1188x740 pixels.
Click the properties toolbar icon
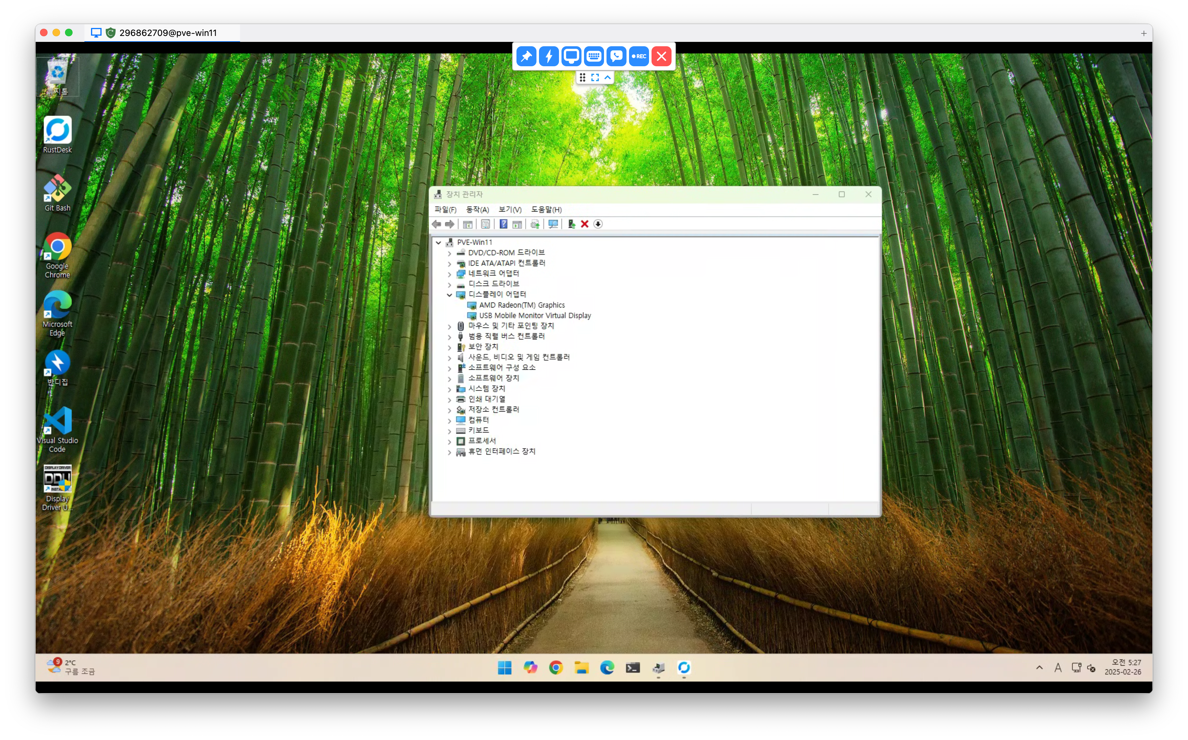485,224
